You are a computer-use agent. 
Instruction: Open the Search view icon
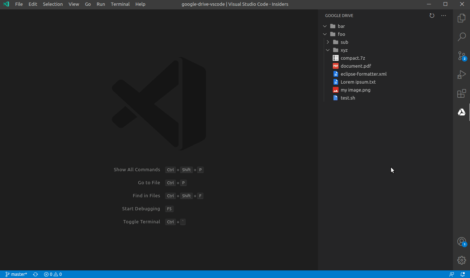tap(461, 37)
